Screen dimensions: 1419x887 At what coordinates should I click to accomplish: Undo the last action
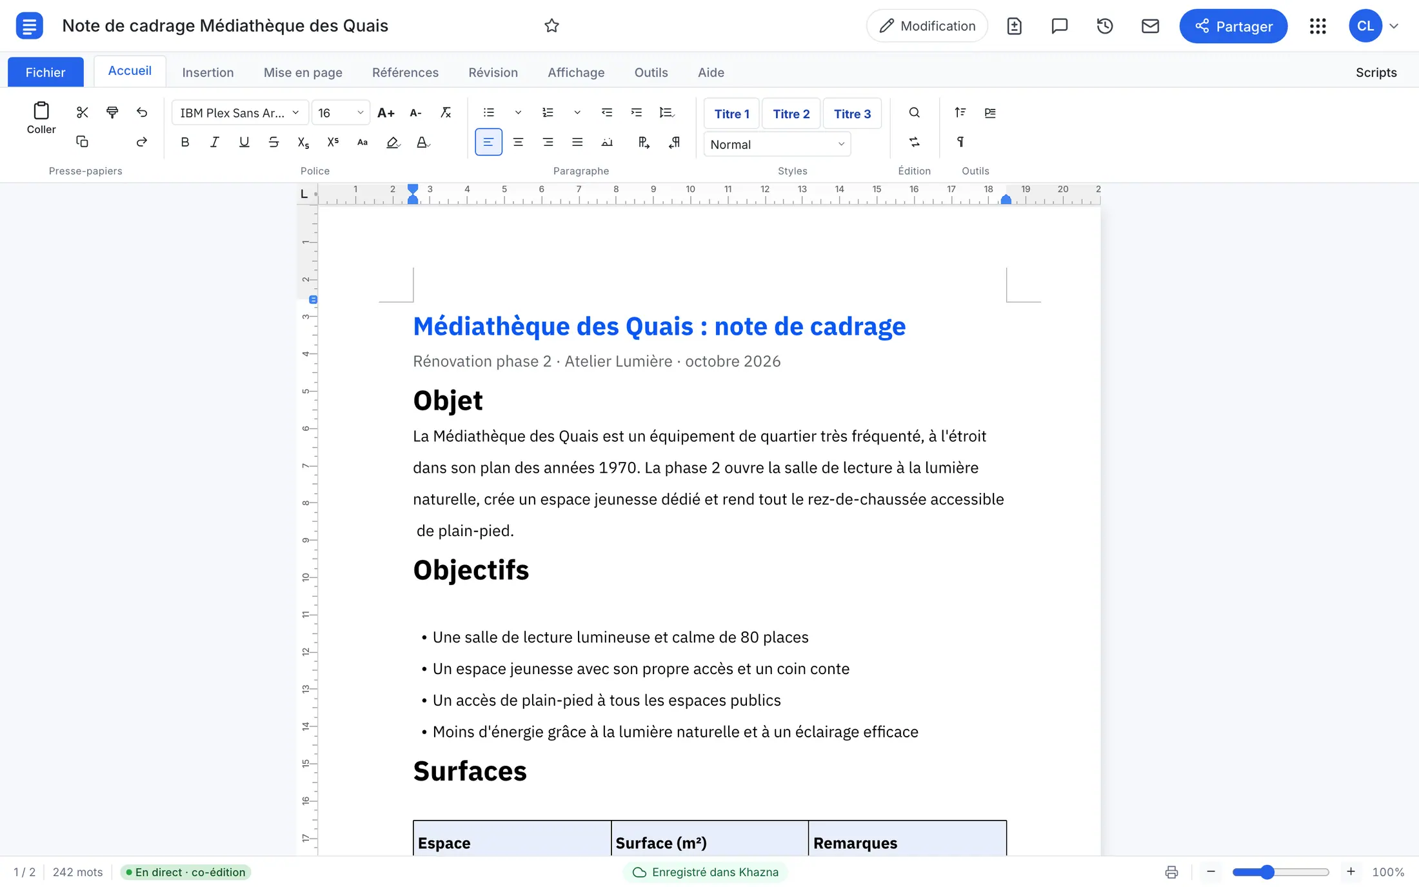[142, 112]
